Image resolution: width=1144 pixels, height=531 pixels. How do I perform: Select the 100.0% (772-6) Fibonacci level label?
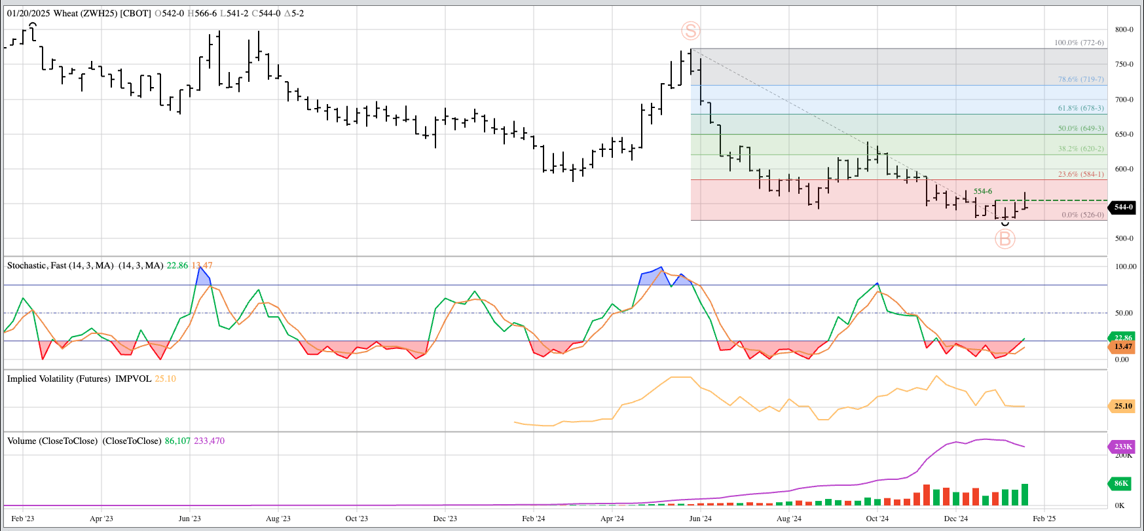[1079, 43]
